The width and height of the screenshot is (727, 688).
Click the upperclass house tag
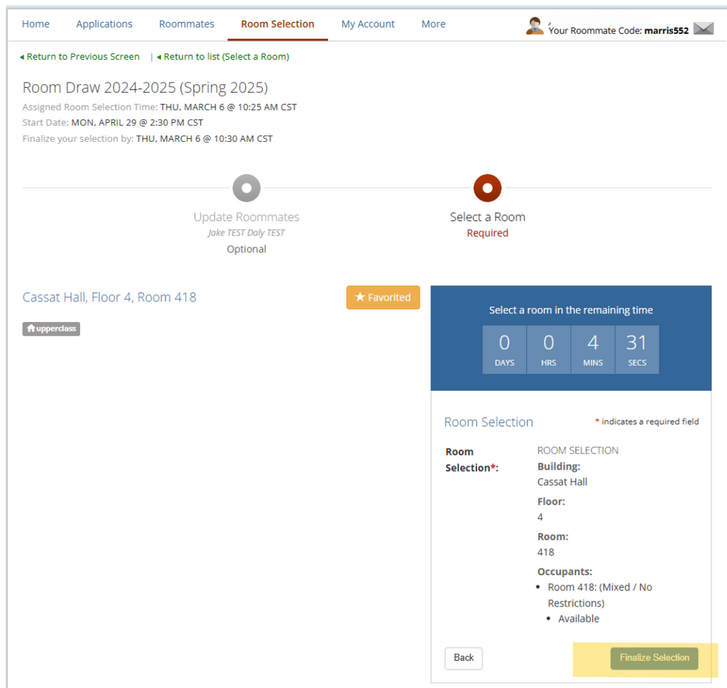click(x=51, y=328)
